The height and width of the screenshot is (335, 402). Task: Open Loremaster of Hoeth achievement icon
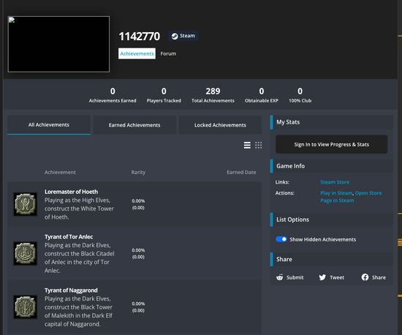[25, 204]
